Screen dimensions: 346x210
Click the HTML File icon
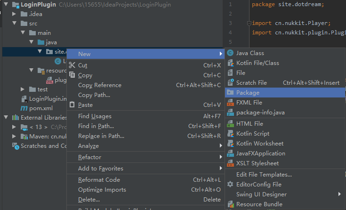pos(230,124)
